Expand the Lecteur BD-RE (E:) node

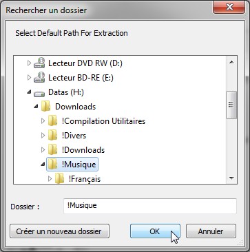29,78
